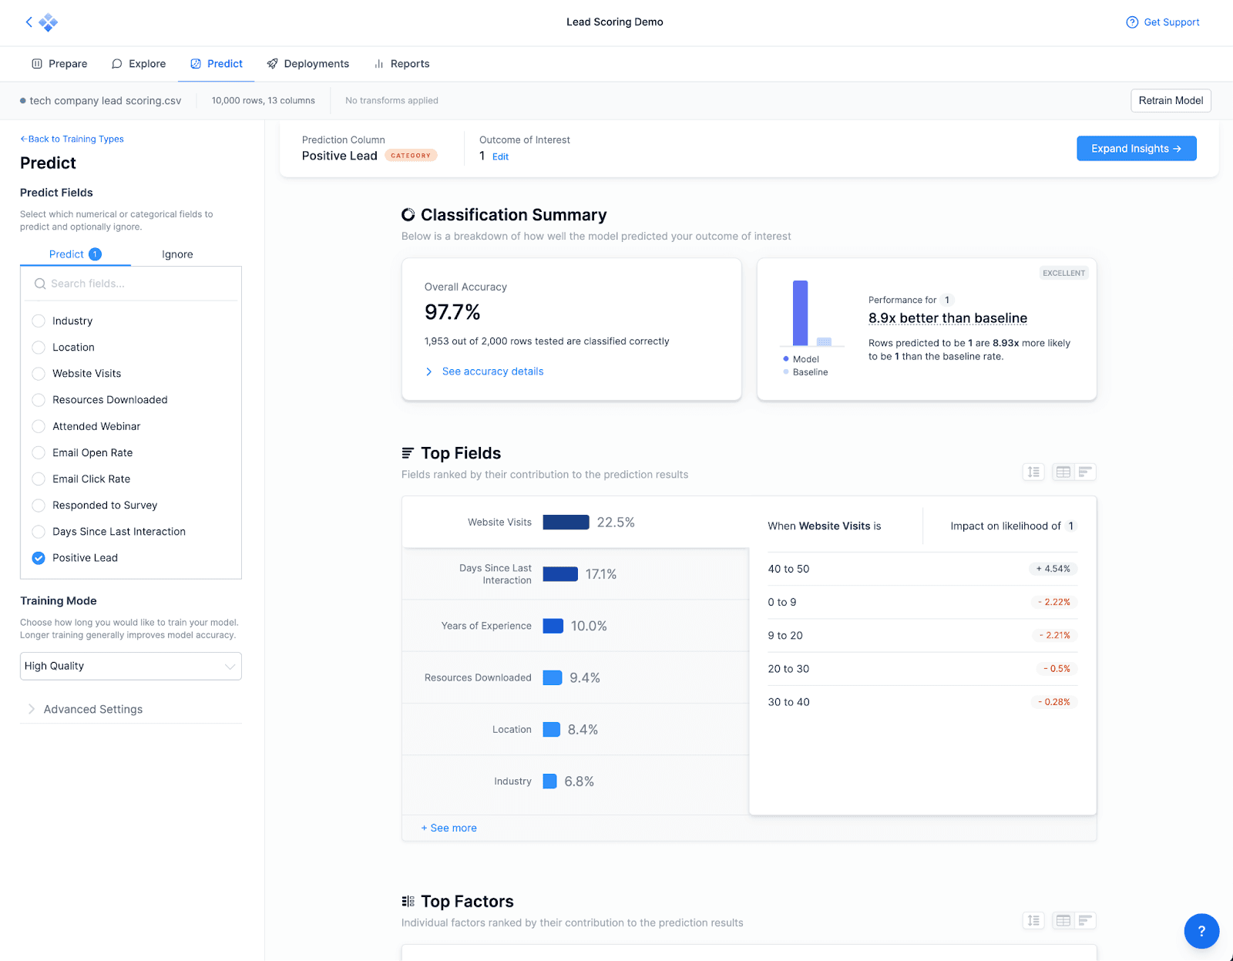Uncheck the Positive Lead field
The image size is (1233, 961).
pyautogui.click(x=39, y=558)
